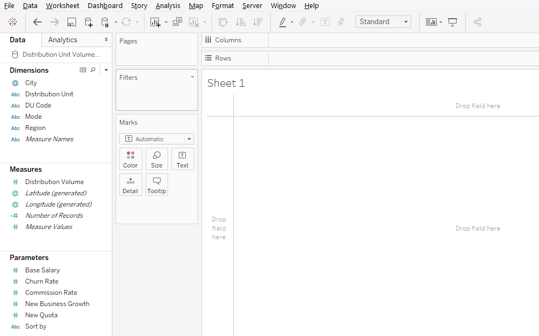This screenshot has width=539, height=336.
Task: Open the Analysis menu
Action: click(x=168, y=5)
